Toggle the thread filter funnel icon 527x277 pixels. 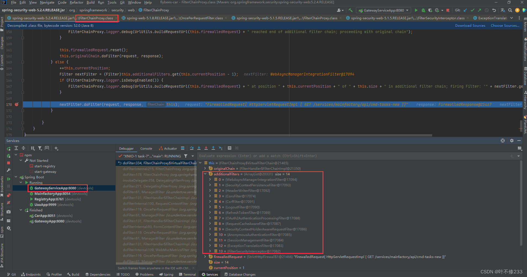pyautogui.click(x=186, y=156)
